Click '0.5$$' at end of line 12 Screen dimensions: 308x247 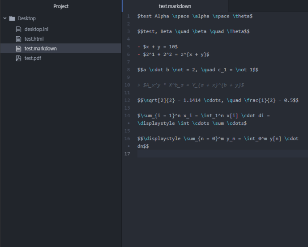291,100
